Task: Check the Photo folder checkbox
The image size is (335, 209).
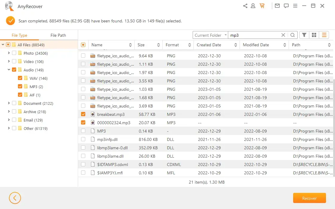Action: [14, 53]
